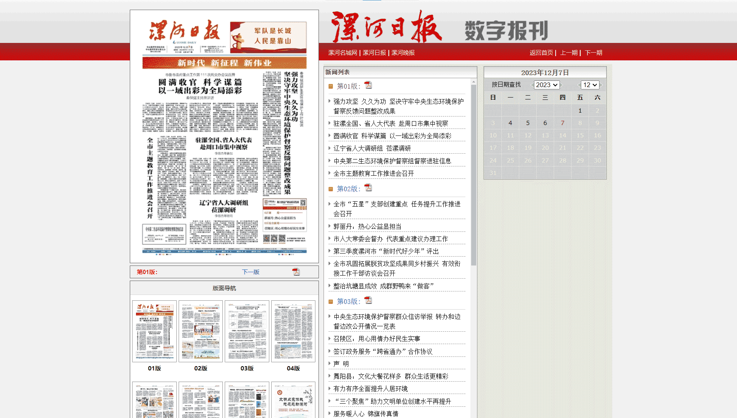Open article 第三季度漯河市“新时代好少年”评出
The image size is (737, 418).
386,251
